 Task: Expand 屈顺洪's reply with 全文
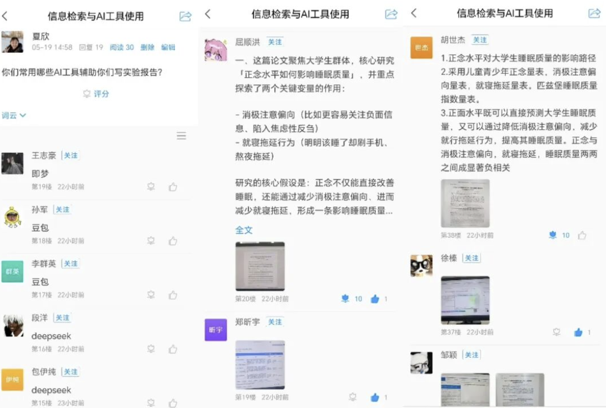(x=244, y=230)
